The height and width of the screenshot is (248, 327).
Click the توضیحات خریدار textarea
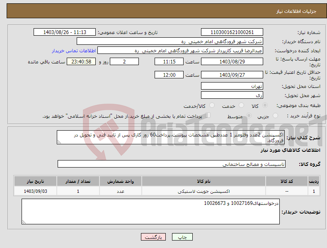tap(150, 212)
